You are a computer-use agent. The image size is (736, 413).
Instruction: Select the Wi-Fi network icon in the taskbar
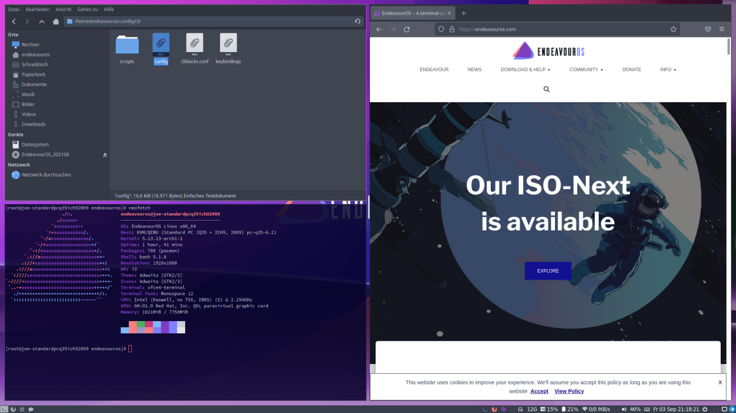(585, 409)
